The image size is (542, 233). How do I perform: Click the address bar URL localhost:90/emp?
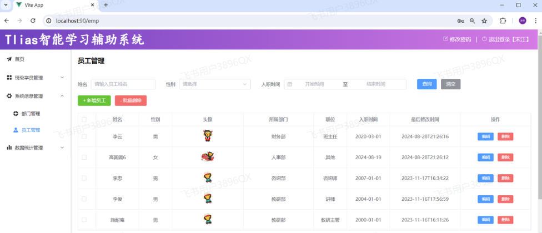(77, 21)
